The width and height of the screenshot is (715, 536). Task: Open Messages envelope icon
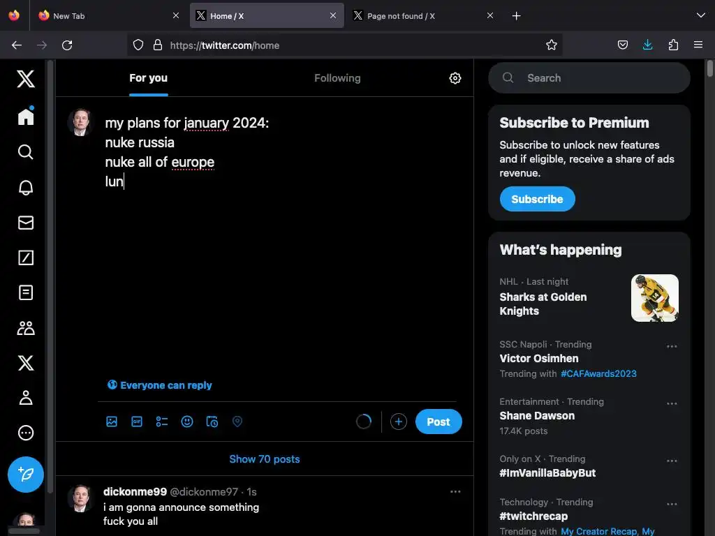point(26,223)
